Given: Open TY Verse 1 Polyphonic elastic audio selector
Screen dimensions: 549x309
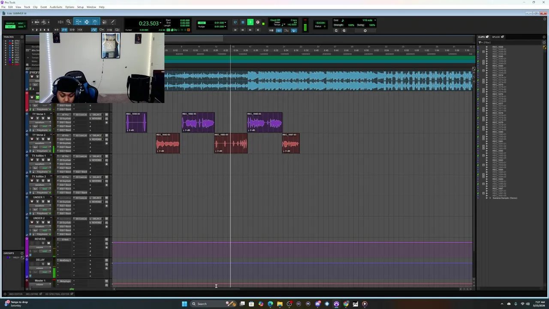Looking at the screenshot, I should [42, 130].
